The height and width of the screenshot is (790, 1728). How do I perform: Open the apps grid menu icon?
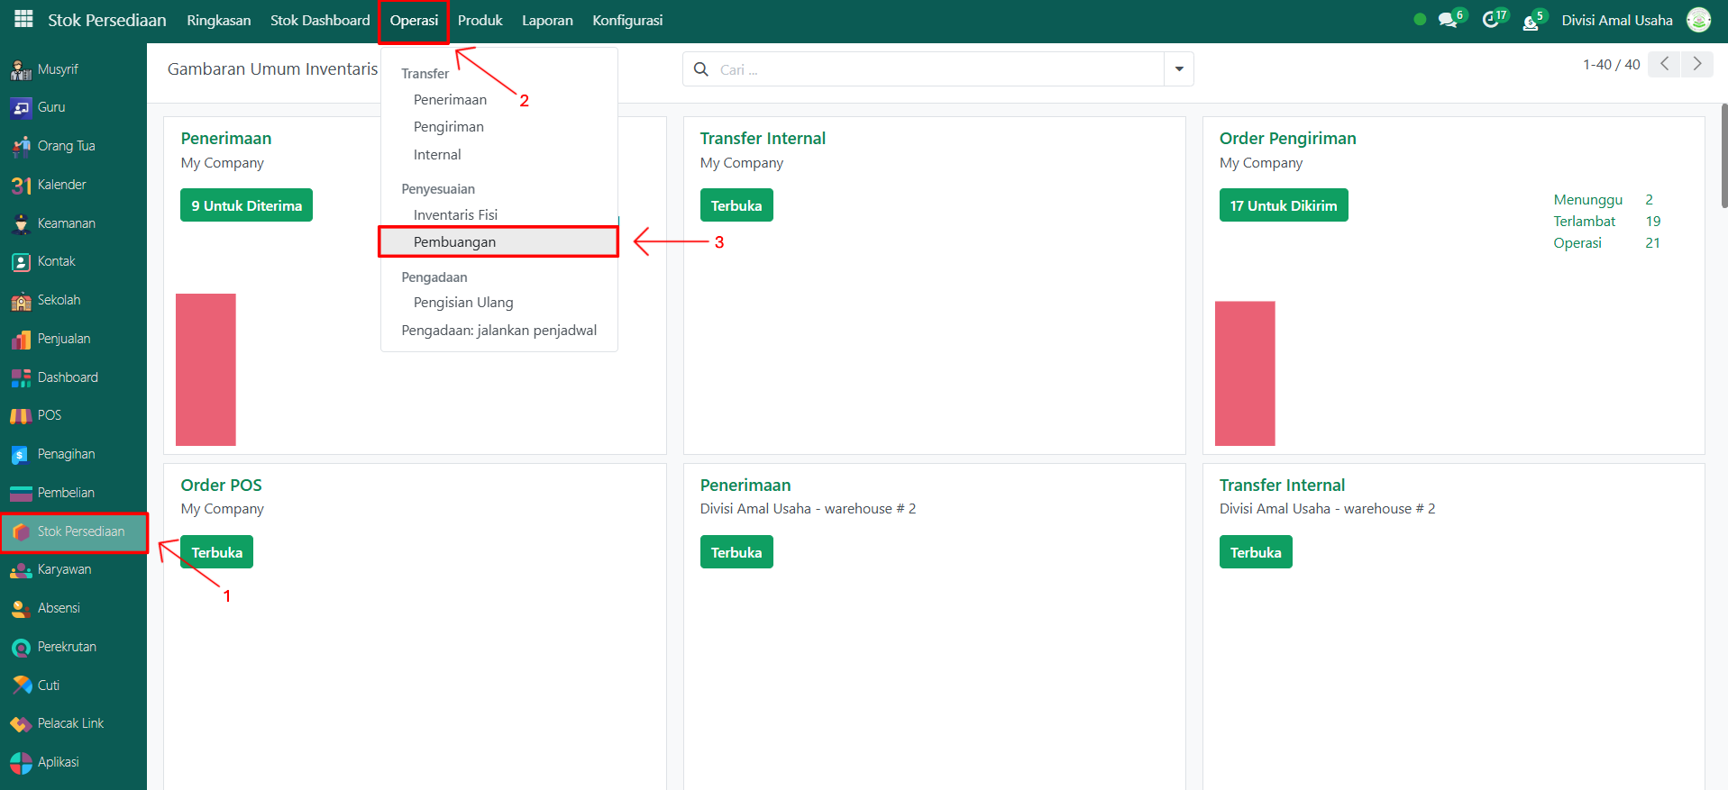pyautogui.click(x=23, y=20)
